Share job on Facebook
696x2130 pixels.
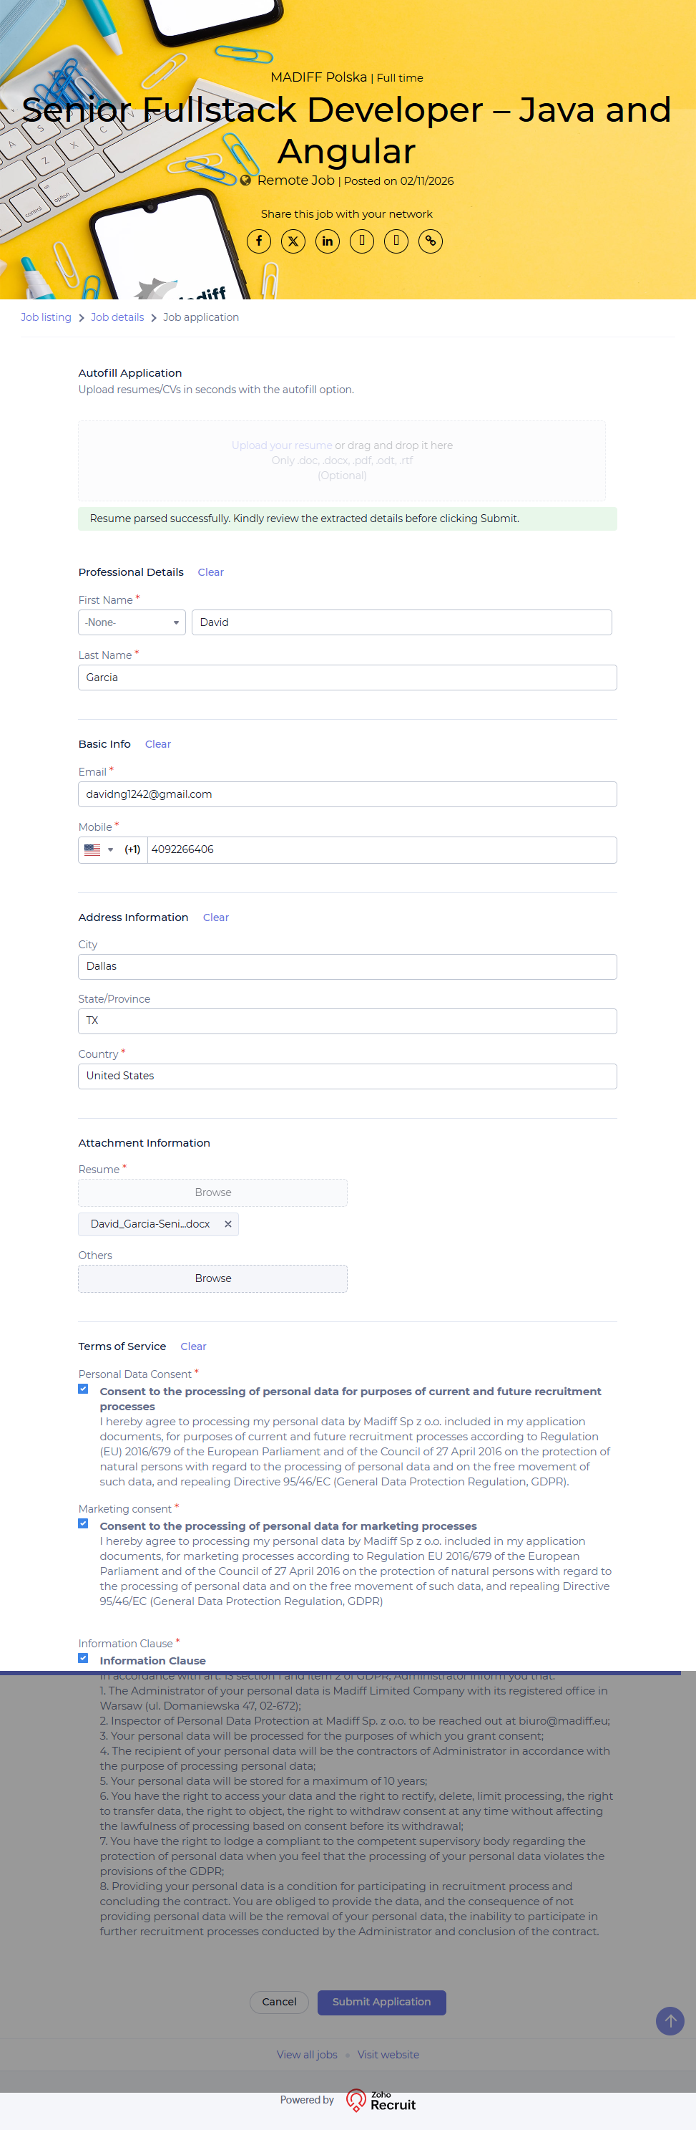(258, 241)
